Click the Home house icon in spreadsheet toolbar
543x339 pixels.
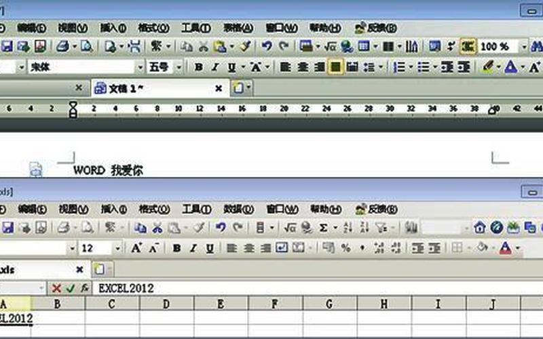coord(480,227)
